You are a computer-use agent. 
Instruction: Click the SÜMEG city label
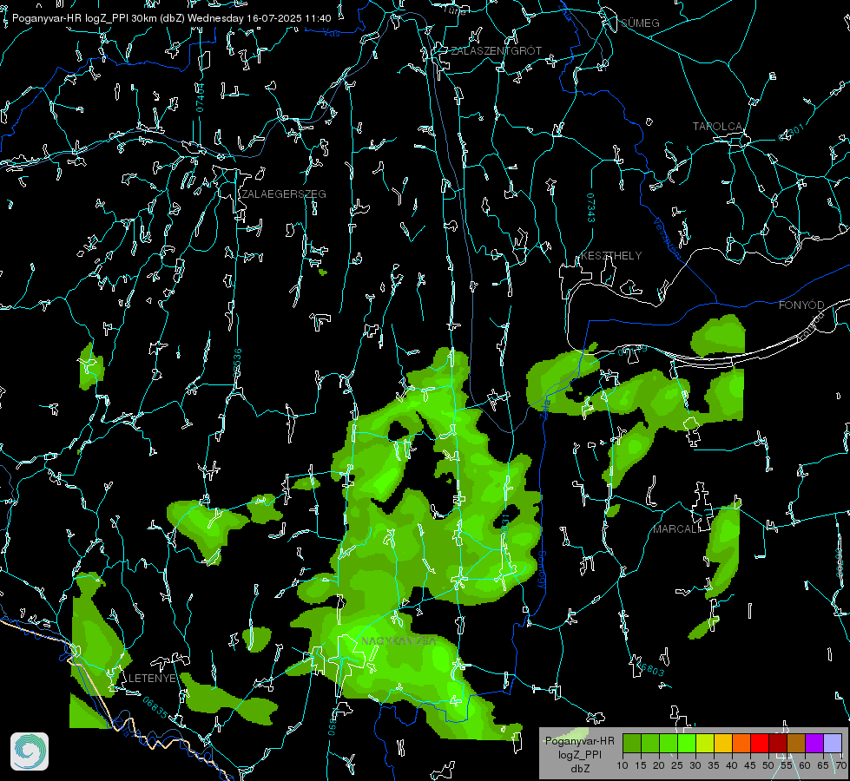640,23
